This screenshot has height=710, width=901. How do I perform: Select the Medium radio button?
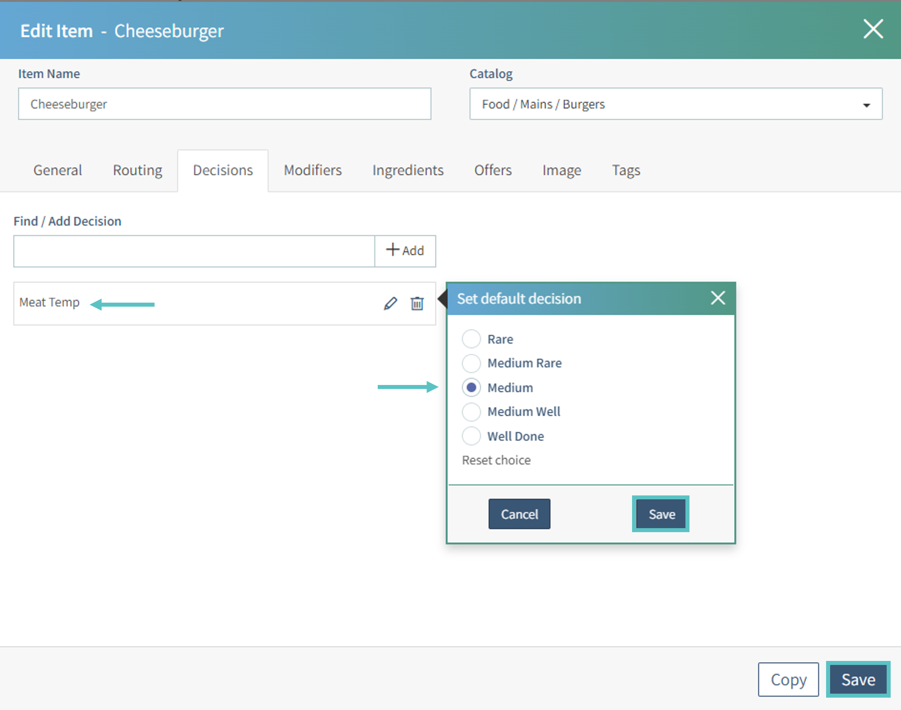(x=471, y=388)
